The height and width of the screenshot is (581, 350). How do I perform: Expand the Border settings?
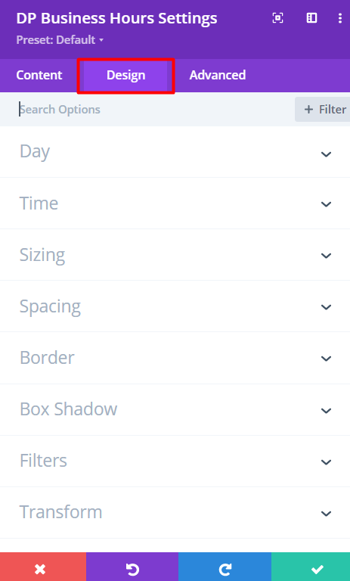(175, 358)
